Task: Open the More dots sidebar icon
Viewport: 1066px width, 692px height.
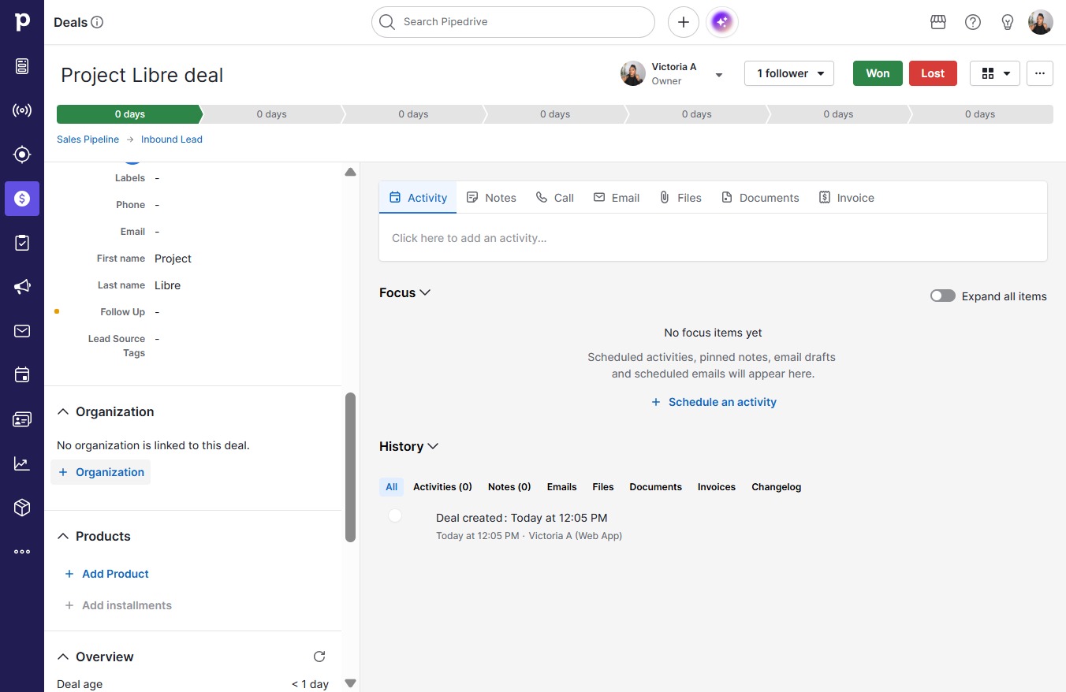Action: coord(22,552)
